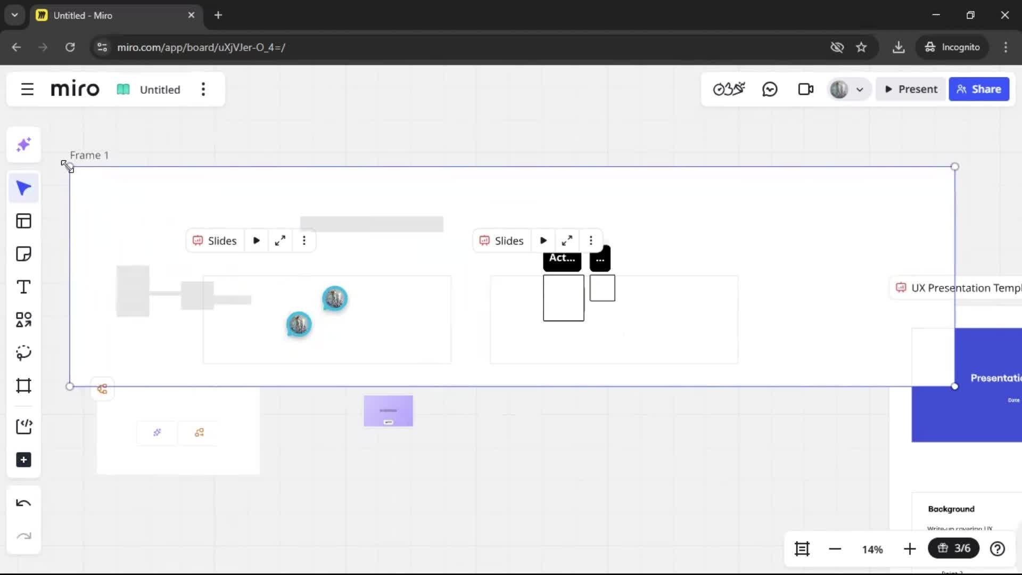Click the user avatar in header
The height and width of the screenshot is (575, 1022).
click(839, 89)
